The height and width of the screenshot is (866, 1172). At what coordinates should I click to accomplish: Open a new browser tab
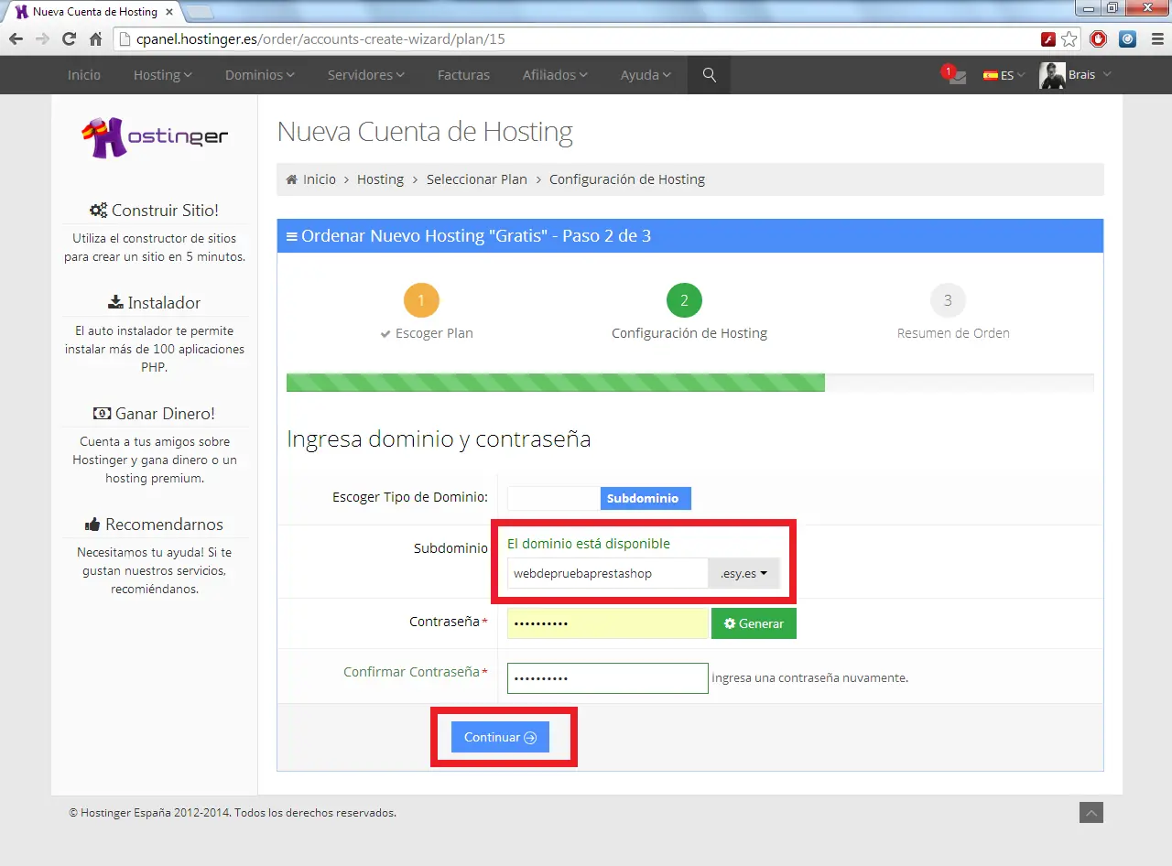201,13
